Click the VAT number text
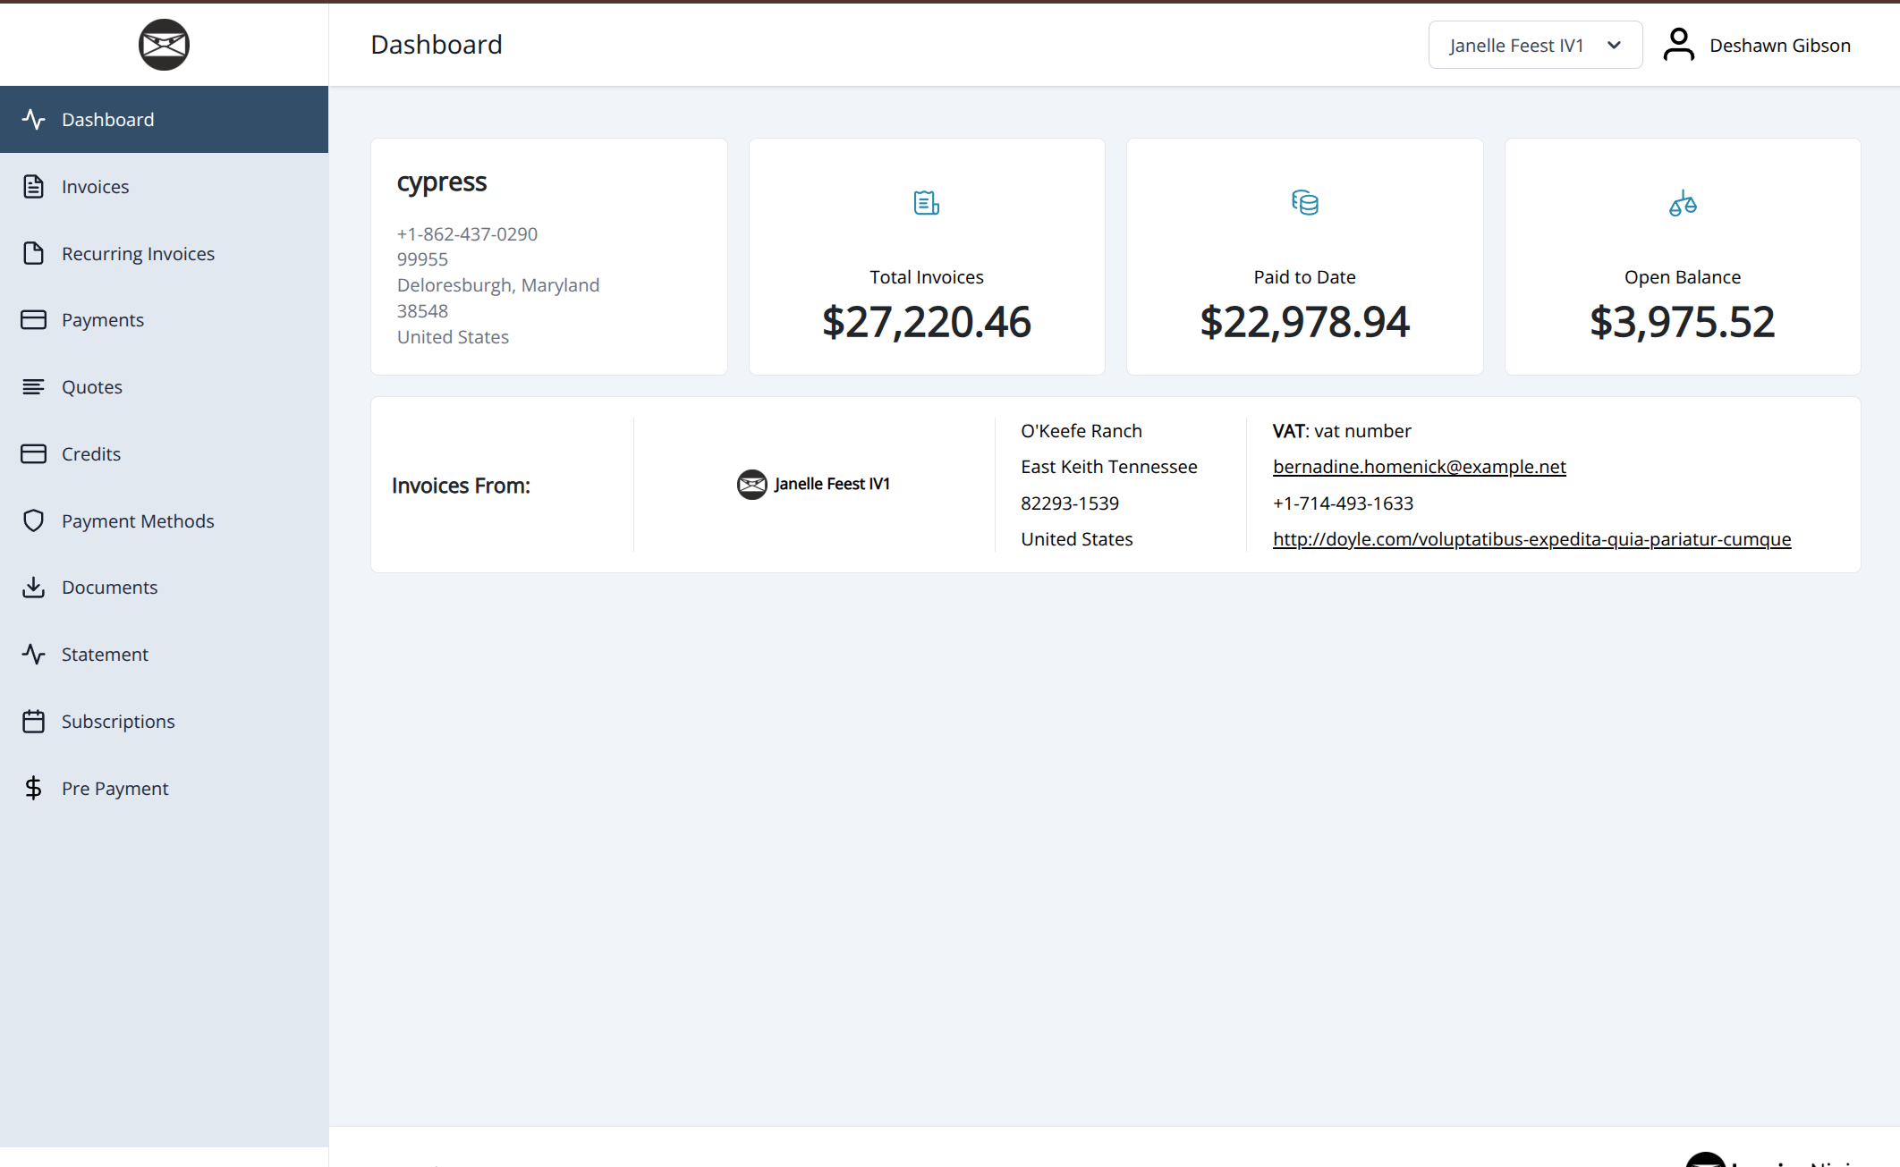1900x1167 pixels. click(x=1342, y=431)
